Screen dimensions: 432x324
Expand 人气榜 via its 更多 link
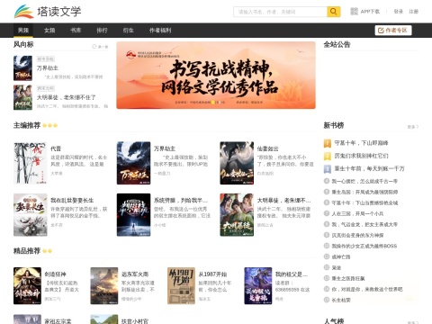click(413, 322)
